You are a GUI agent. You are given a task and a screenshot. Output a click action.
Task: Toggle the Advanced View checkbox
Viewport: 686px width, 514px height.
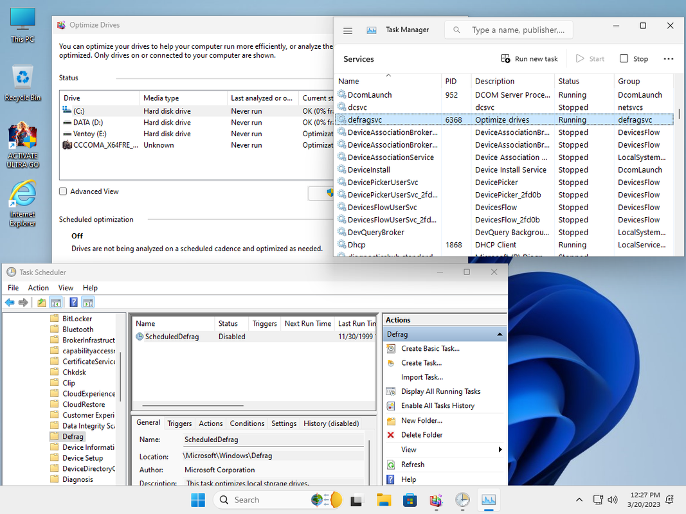click(63, 191)
